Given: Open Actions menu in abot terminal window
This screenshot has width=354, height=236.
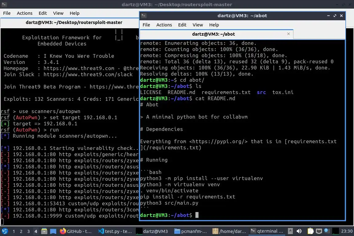Looking at the screenshot, I should pyautogui.click(x=164, y=25).
